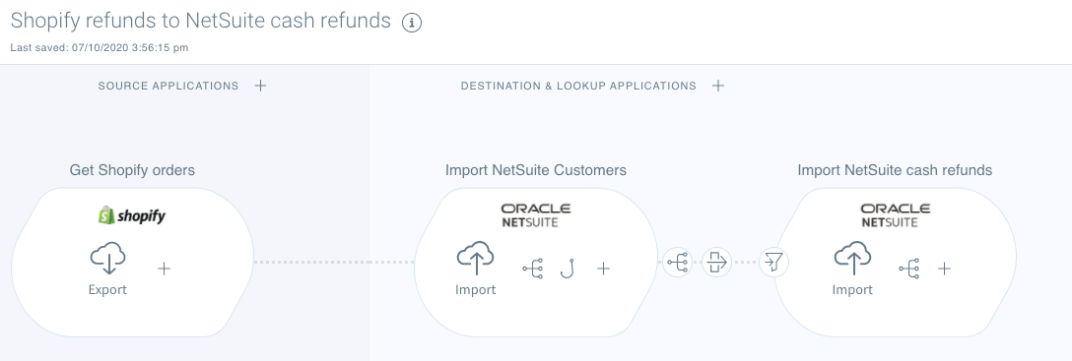The width and height of the screenshot is (1072, 361).
Task: Add a destination or lookup application
Action: pos(718,86)
